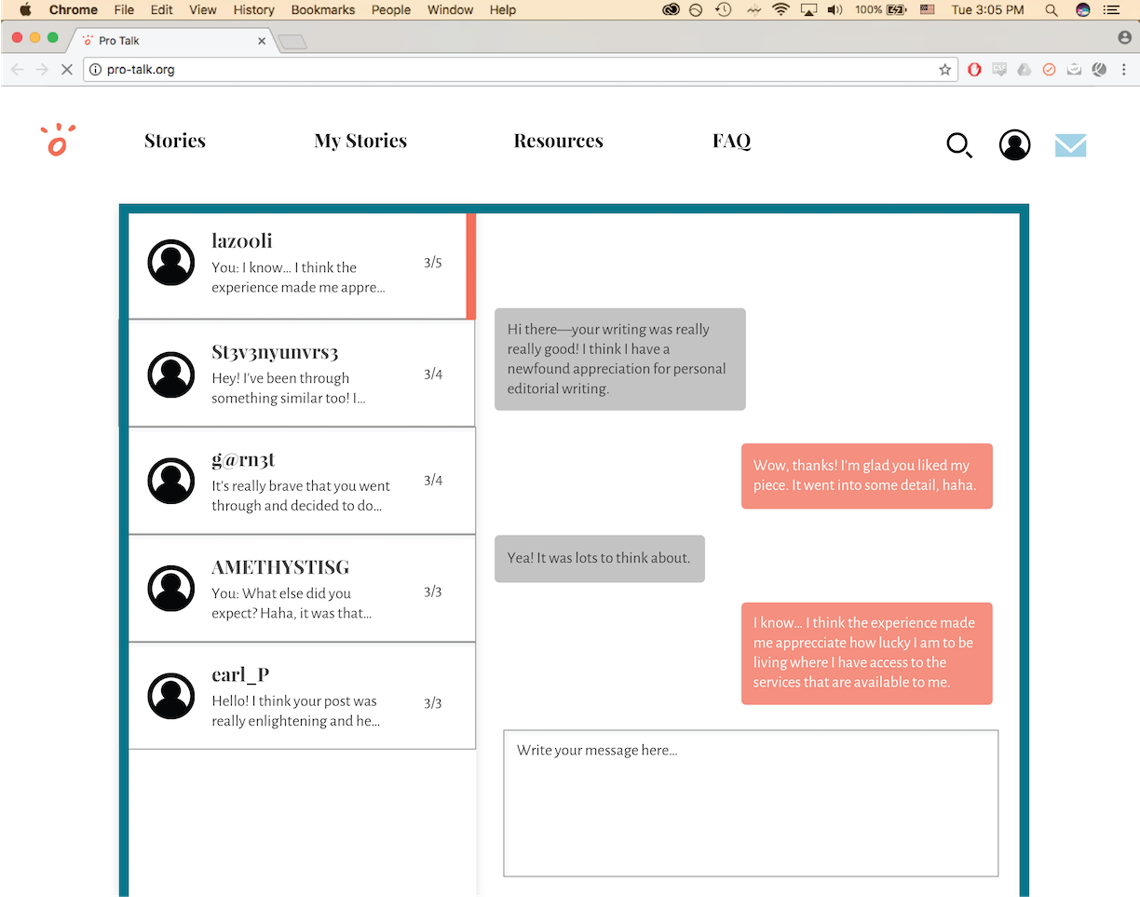Image resolution: width=1140 pixels, height=897 pixels.
Task: Open the Bookmarks menu
Action: click(323, 9)
